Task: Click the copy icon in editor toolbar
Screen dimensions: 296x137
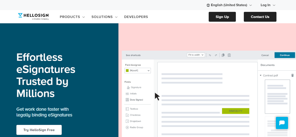Action: pos(223,55)
